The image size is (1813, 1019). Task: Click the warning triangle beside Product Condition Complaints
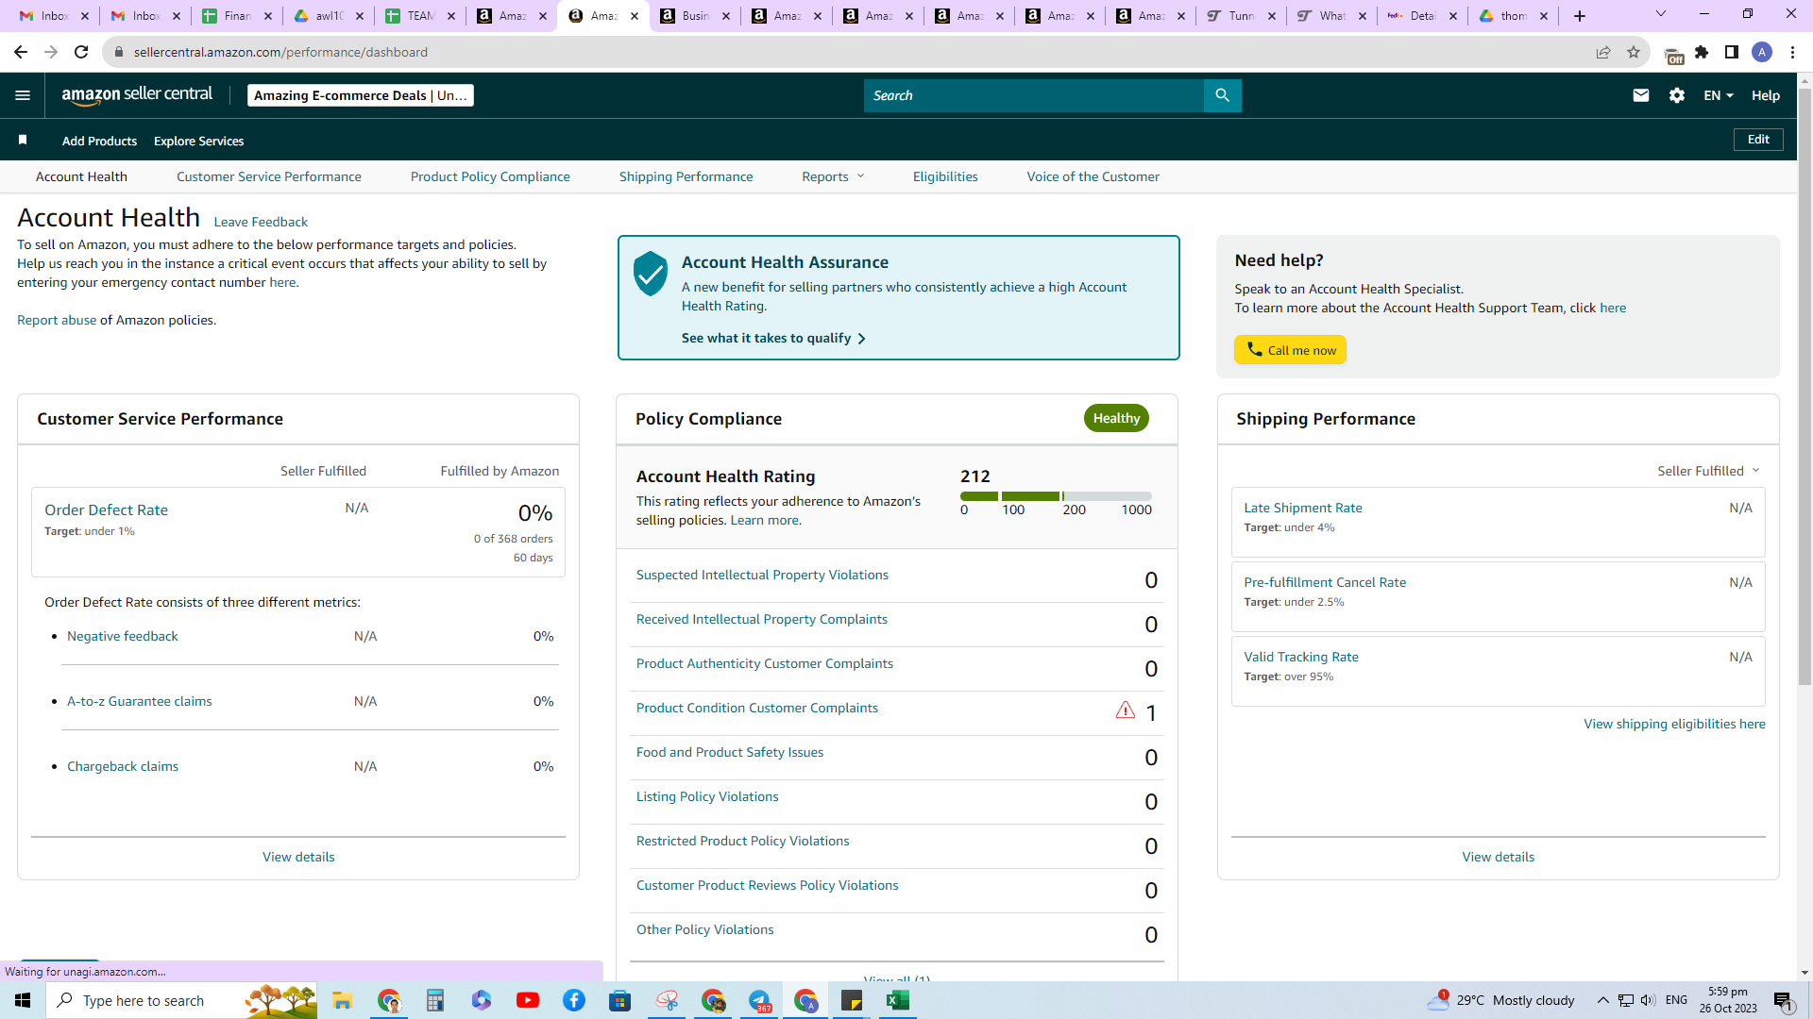click(x=1125, y=710)
